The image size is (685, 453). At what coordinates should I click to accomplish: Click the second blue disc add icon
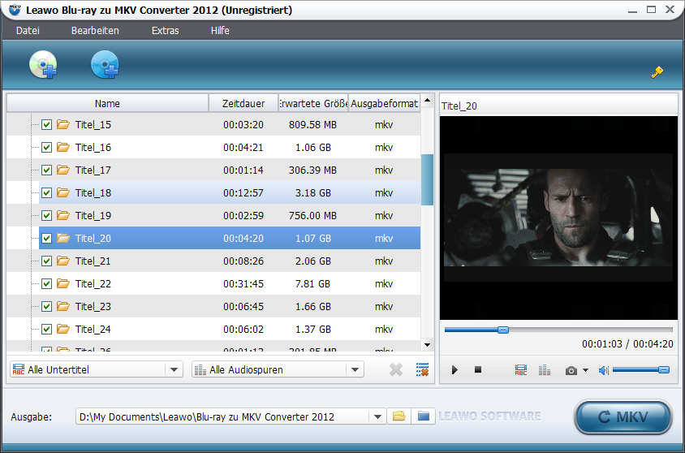click(x=105, y=64)
